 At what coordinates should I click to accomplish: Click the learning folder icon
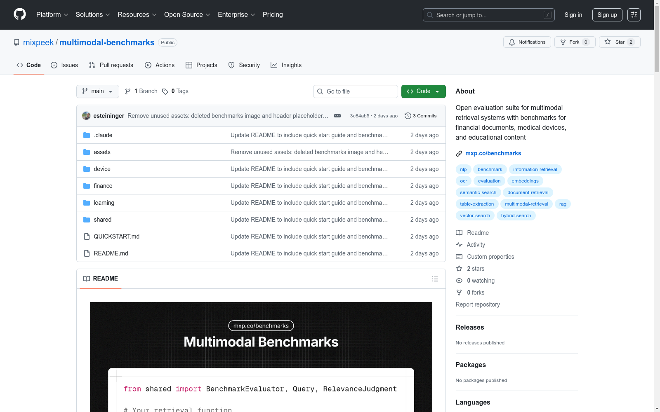tap(87, 203)
